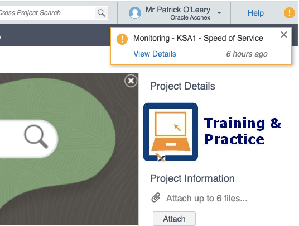Click the Oracle Aconex organization label
This screenshot has width=299, height=226.
click(190, 17)
